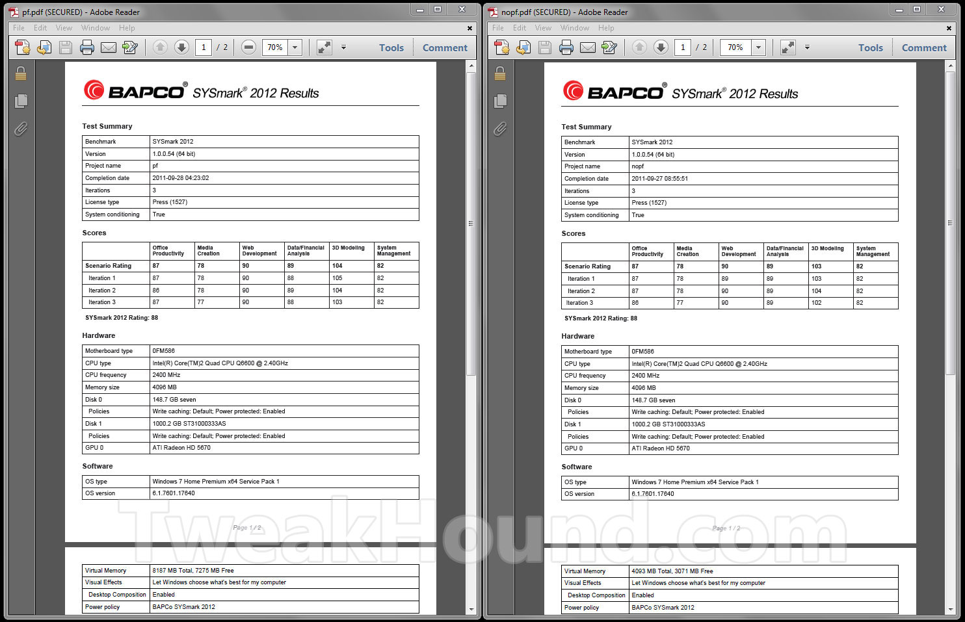Open Comment pane in pf.pdf window
Image resolution: width=965 pixels, height=622 pixels.
(445, 47)
